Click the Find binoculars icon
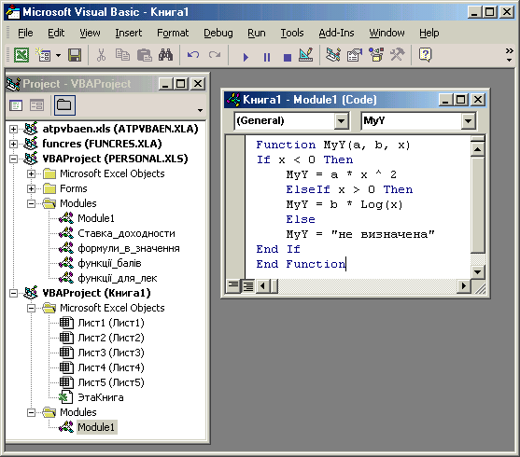 click(x=165, y=55)
